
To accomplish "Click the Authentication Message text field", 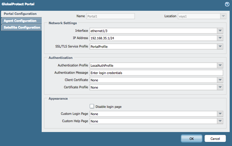I will (156, 73).
